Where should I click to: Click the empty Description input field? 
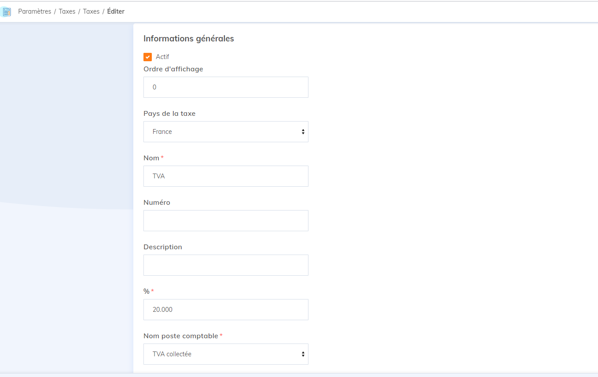pyautogui.click(x=226, y=265)
